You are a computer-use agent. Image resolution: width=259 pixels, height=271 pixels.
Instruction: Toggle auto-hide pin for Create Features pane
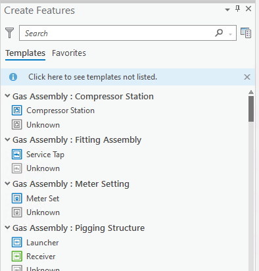237,9
